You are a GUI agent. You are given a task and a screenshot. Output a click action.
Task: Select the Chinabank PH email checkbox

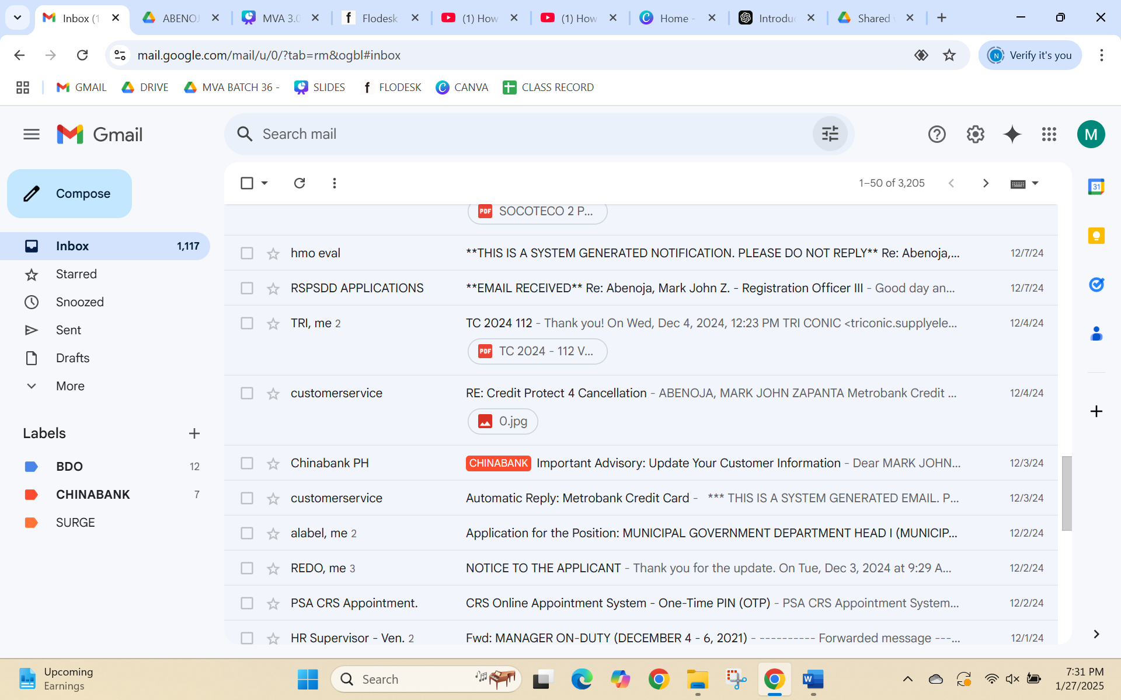[x=247, y=463]
